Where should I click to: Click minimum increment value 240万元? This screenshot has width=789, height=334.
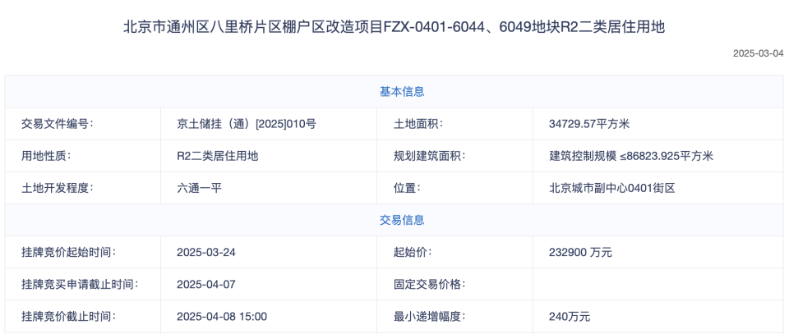[570, 317]
